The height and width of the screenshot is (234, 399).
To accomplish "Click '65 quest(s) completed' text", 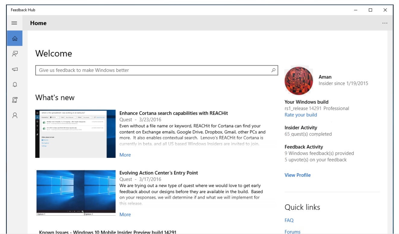I will click(308, 134).
